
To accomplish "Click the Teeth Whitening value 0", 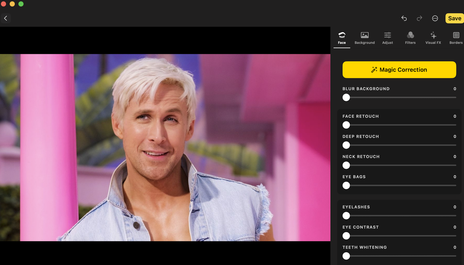I will [x=455, y=247].
